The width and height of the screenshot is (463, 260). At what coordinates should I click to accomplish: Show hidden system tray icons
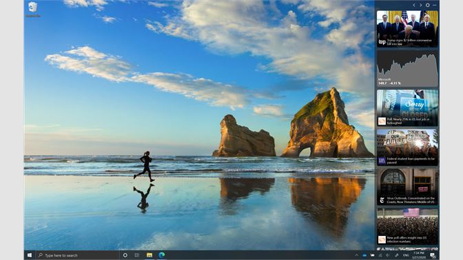(357, 255)
